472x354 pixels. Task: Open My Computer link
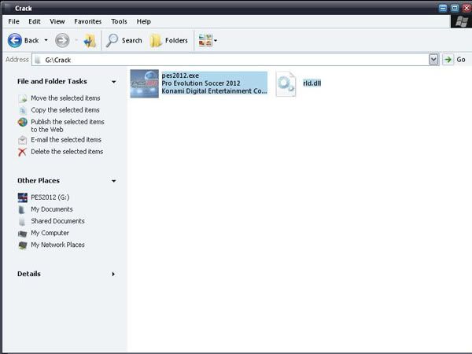click(50, 233)
